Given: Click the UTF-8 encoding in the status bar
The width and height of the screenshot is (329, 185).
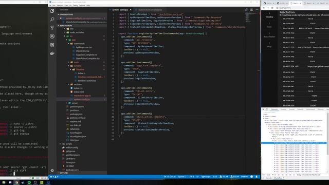Looking at the screenshot, I should click(x=191, y=177).
